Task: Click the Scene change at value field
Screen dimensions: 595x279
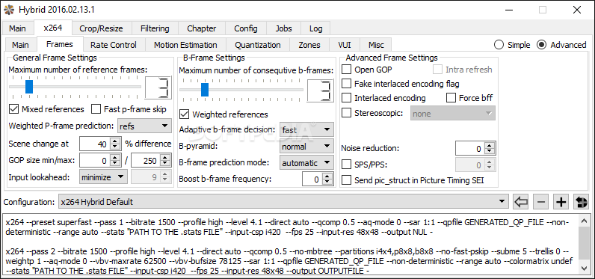Action: [x=94, y=144]
